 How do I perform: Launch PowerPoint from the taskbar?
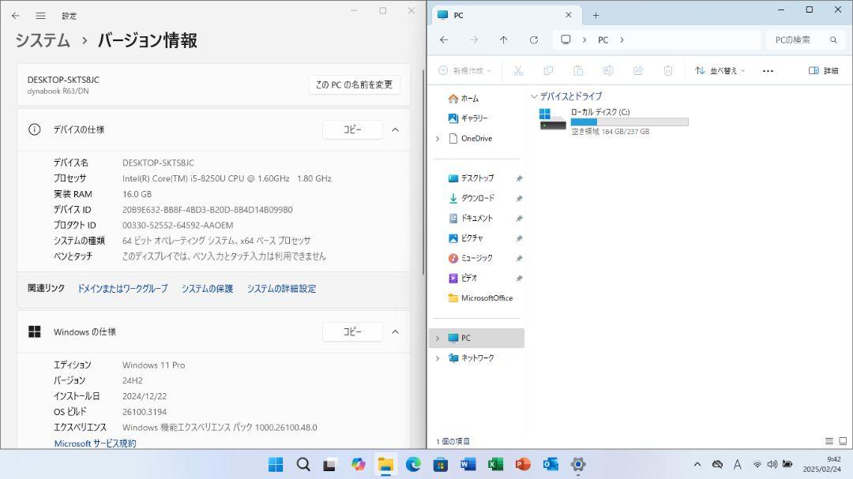(x=523, y=464)
